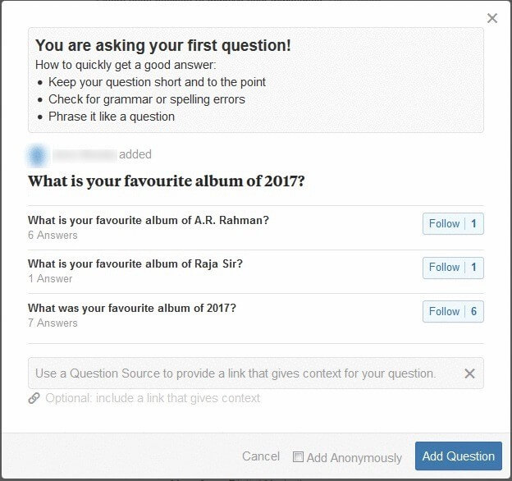Follow the A.R. Rahman album question

point(452,223)
